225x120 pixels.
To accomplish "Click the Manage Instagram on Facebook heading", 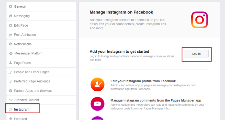I will click(121, 12).
